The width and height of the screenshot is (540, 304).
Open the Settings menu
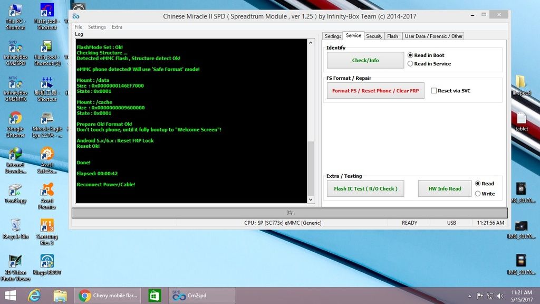coord(97,27)
